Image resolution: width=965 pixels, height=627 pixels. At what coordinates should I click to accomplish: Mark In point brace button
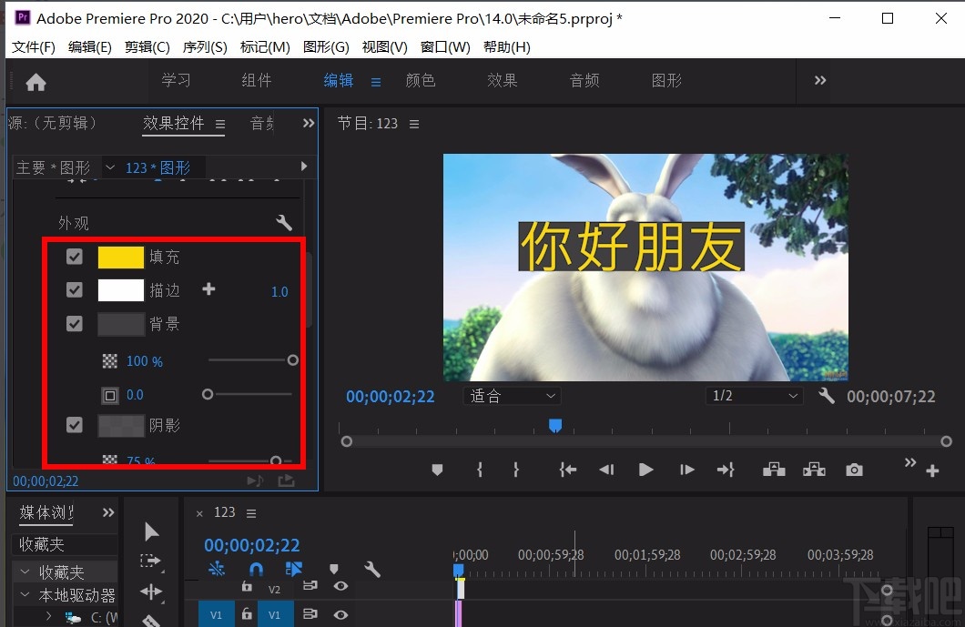click(480, 470)
